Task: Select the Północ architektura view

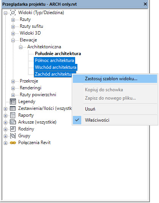Action: (x=54, y=60)
